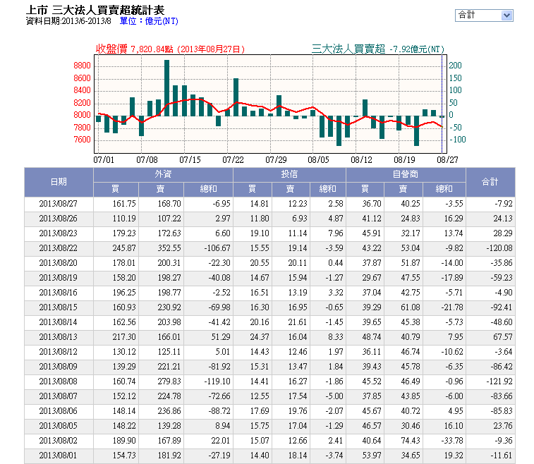Click the 三大法人買賣超 chart legend
The image size is (534, 464).
point(378,49)
